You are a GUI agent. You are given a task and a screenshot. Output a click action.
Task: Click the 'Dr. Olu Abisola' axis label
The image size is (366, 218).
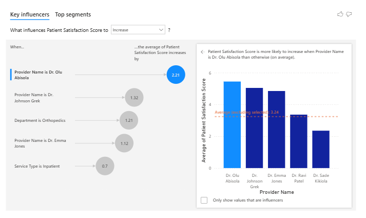[x=232, y=178]
